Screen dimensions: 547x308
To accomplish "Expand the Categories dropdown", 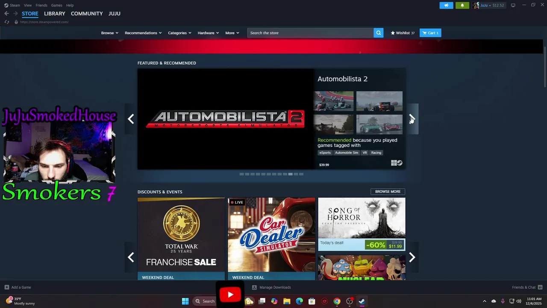I will pyautogui.click(x=179, y=33).
